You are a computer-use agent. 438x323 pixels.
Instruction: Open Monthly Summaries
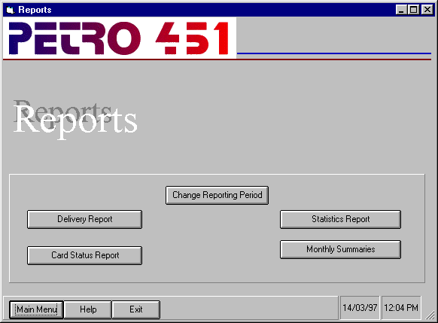point(340,249)
